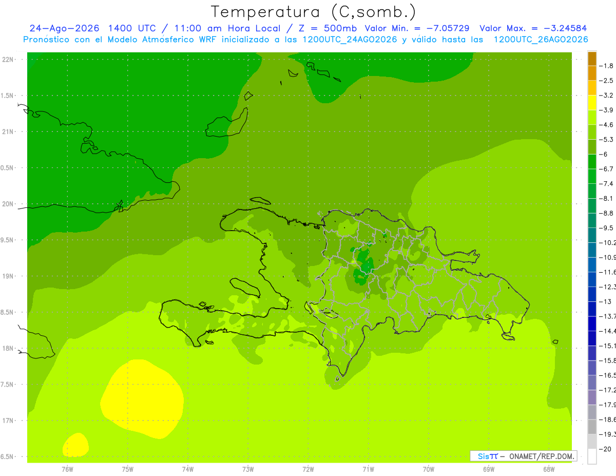
Task: Pick the orange swatch between -1.8 and -2.5
Action: tap(592, 73)
